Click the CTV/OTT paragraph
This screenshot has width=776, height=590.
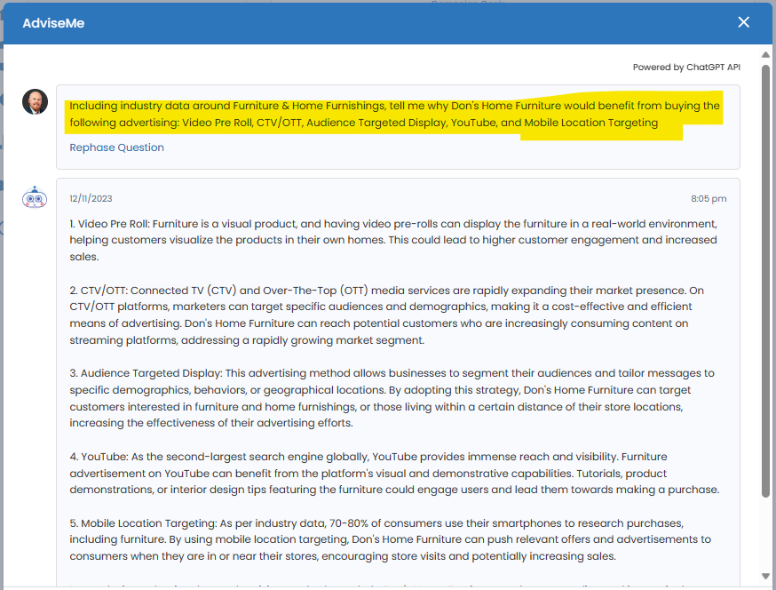point(392,315)
